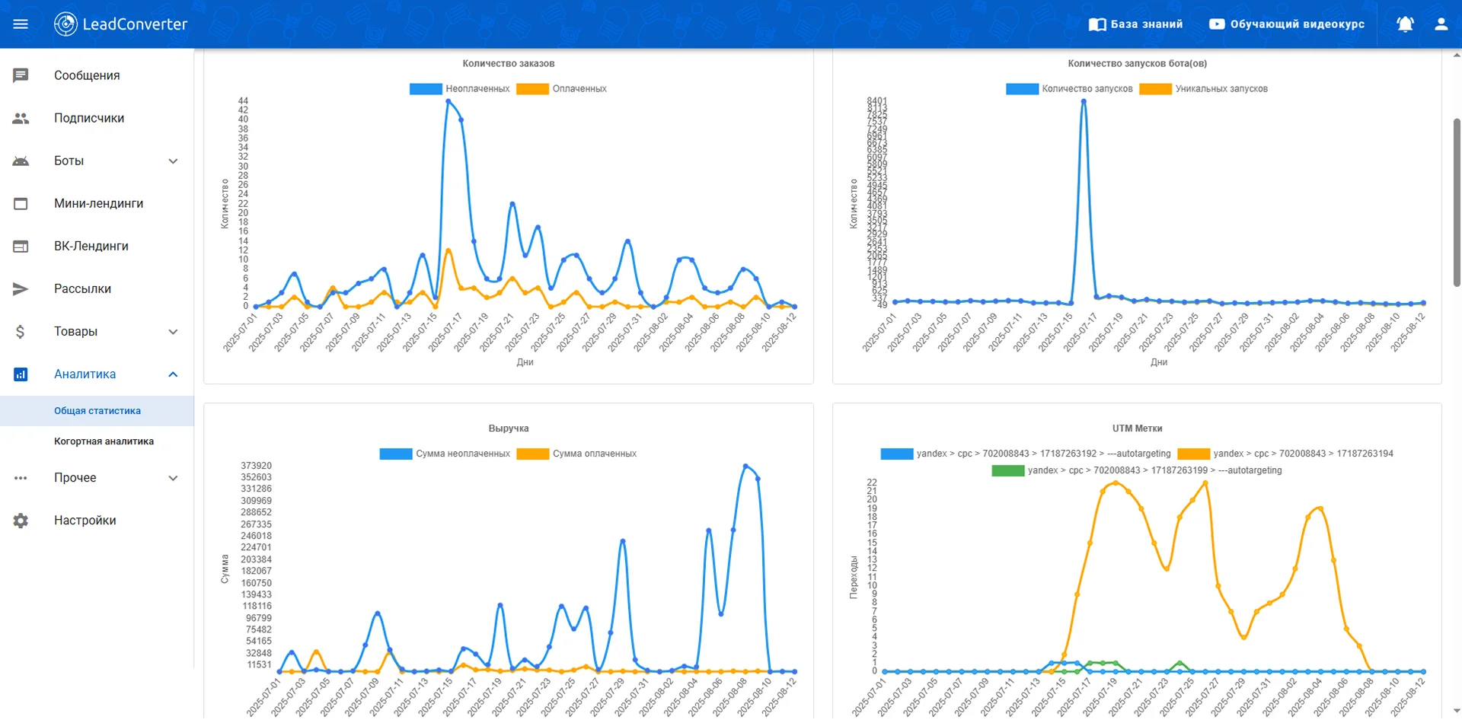Expand the Боты submenu chevron
1462x723 pixels.
click(173, 161)
